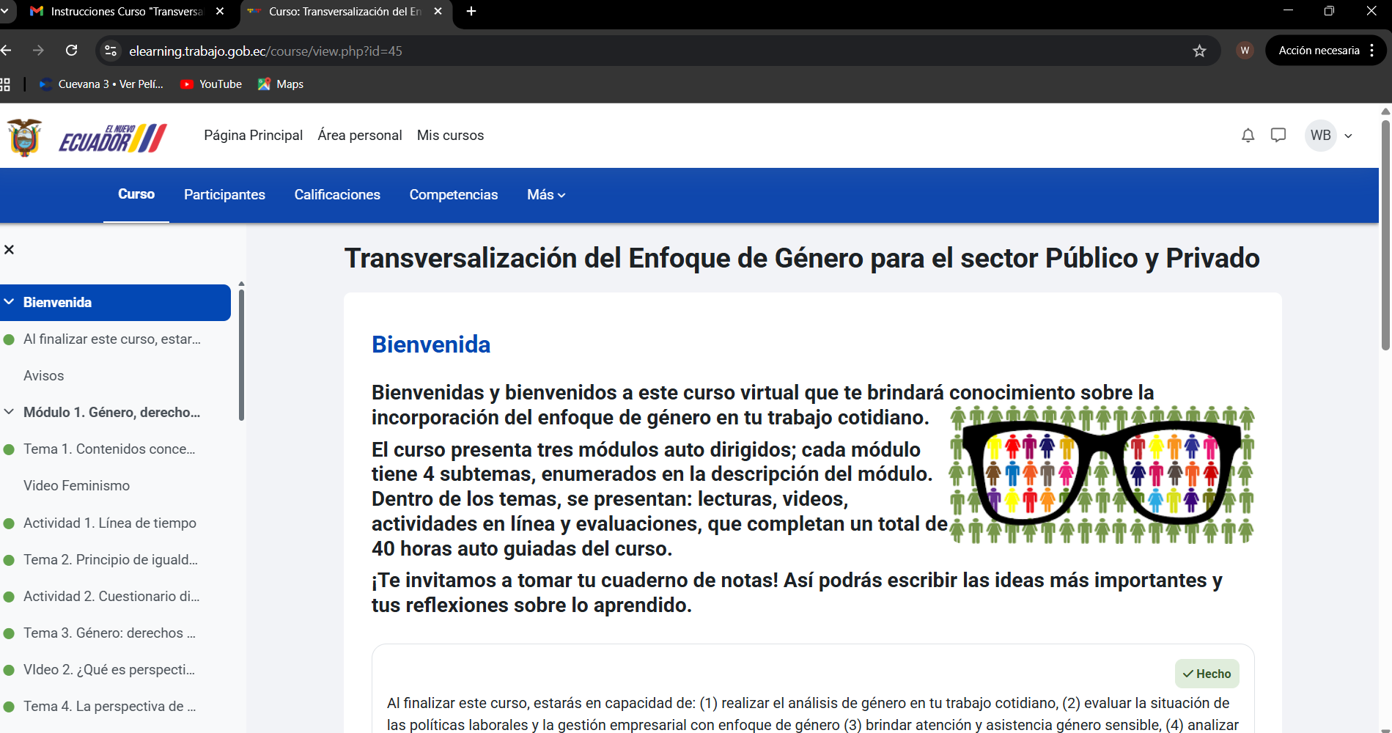Go to Mis cursos link
Viewport: 1392px width, 733px height.
(450, 136)
